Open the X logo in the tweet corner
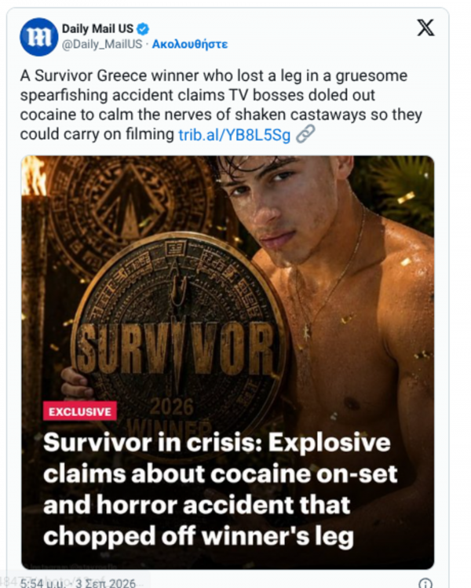Image resolution: width=471 pixels, height=588 pixels. [425, 27]
